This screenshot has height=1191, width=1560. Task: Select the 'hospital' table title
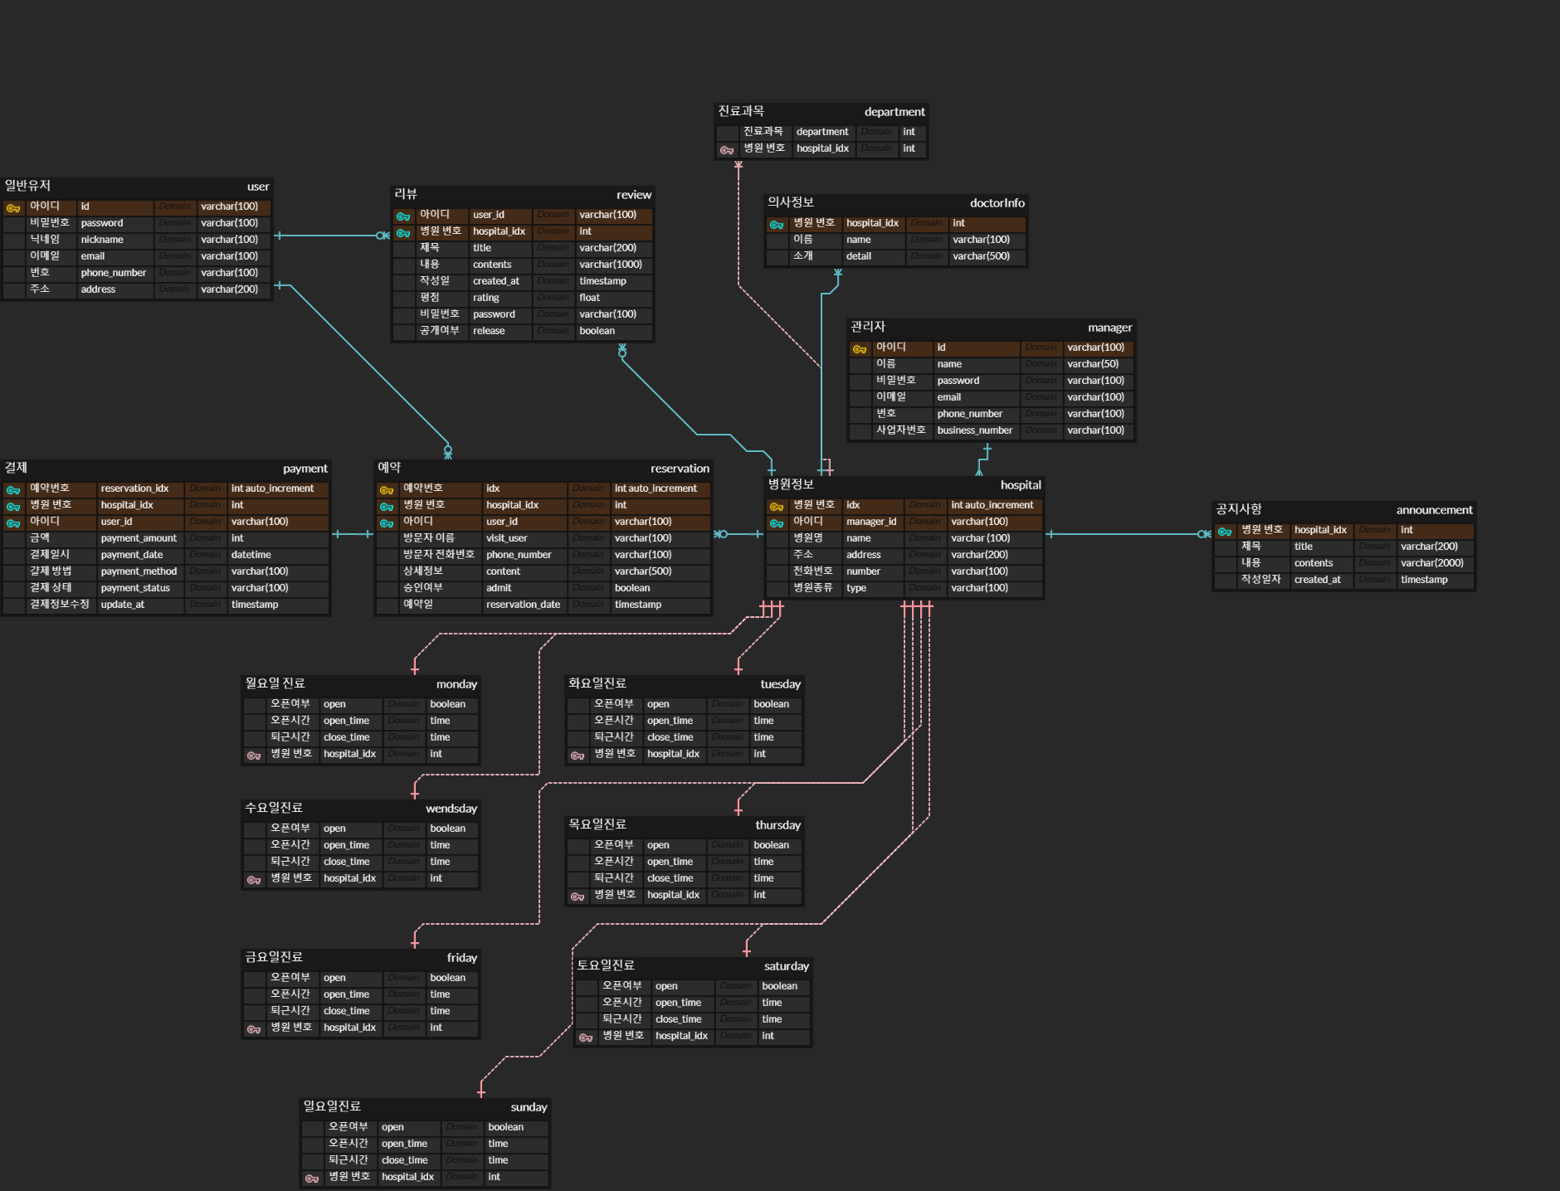1021,485
